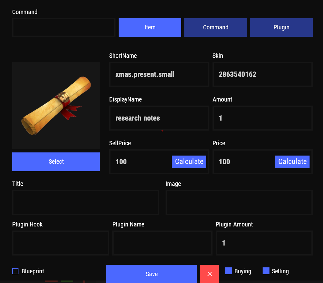Image resolution: width=323 pixels, height=283 pixels.
Task: Switch to the Plugin tab
Action: [281, 27]
